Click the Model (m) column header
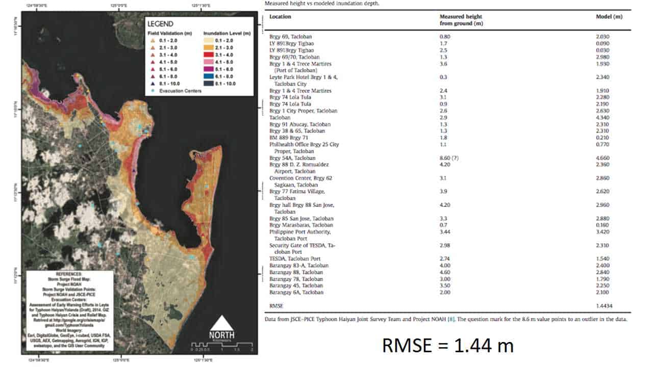 pyautogui.click(x=609, y=17)
